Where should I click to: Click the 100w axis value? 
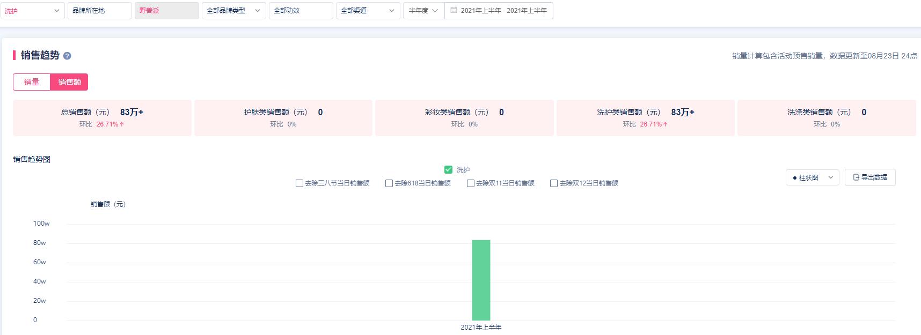click(41, 224)
